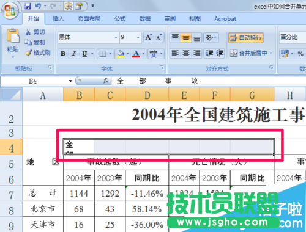Expand the 粘贴 paste options arrow
Screen dimensions: 306x232
(13, 57)
